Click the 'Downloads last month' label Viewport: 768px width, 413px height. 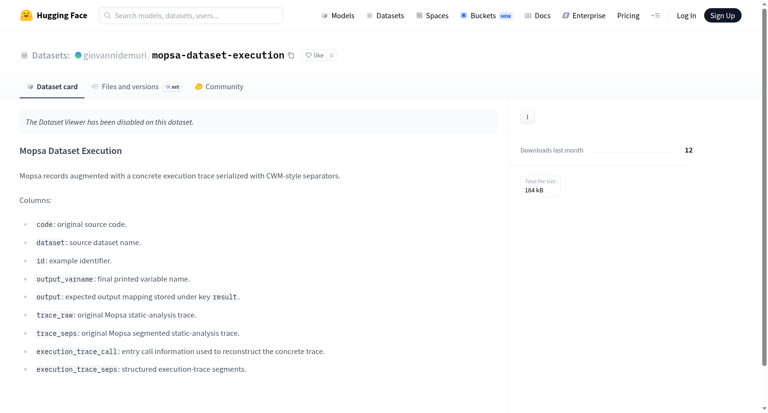click(552, 150)
